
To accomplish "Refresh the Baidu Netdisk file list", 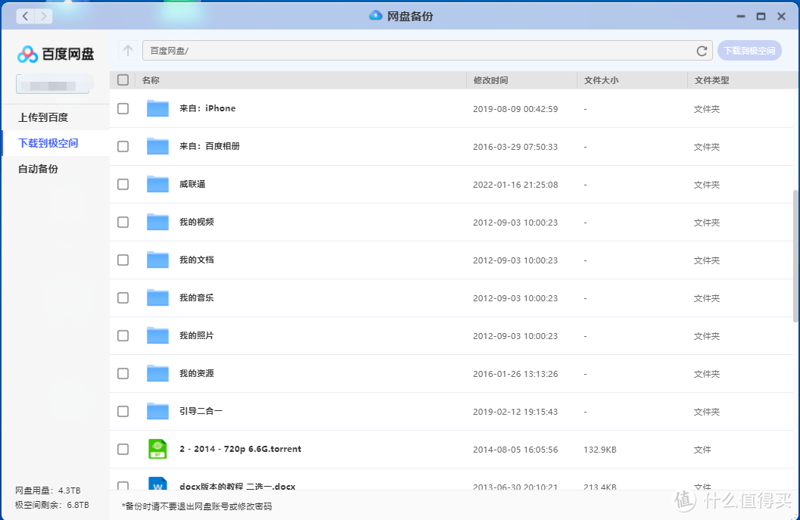I will (x=702, y=51).
